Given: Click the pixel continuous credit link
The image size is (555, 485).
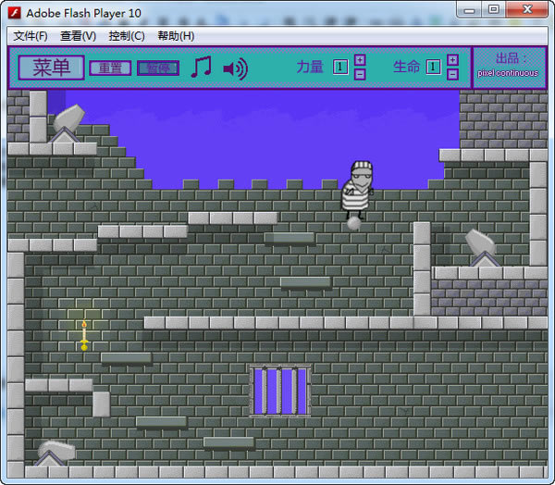Looking at the screenshot, I should [508, 73].
